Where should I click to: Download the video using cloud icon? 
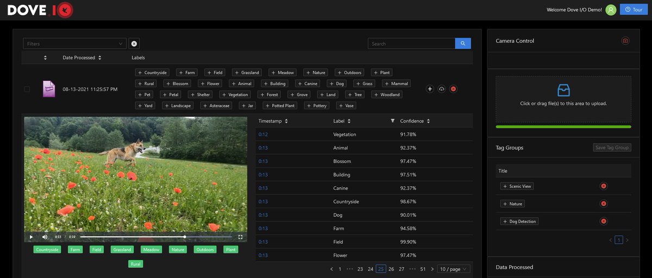tap(442, 89)
